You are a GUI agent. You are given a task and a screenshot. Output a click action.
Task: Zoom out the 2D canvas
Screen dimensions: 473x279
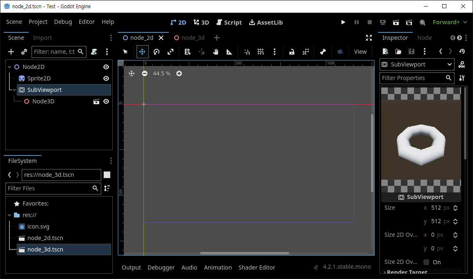pyautogui.click(x=145, y=73)
